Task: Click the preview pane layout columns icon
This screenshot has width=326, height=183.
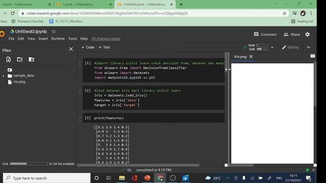Action: pos(312,56)
